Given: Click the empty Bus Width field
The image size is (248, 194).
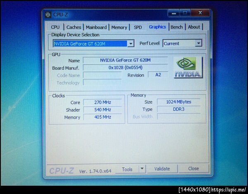Looking at the screenshot, I should [x=179, y=117].
